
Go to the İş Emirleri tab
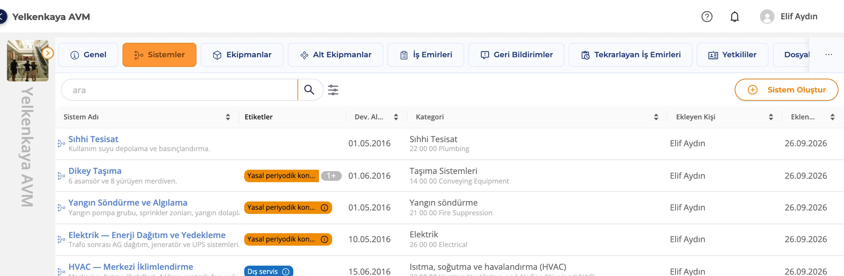tap(426, 55)
